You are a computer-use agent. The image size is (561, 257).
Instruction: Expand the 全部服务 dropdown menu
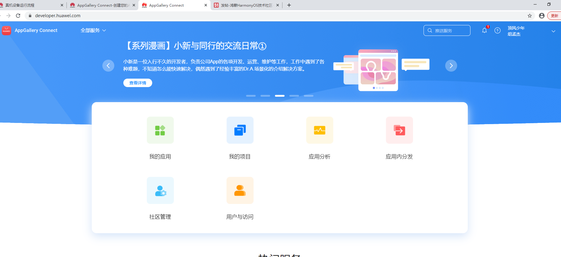pos(93,30)
